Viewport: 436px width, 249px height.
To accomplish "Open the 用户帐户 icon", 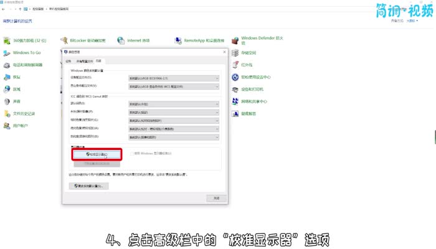I will pyautogui.click(x=7, y=126).
